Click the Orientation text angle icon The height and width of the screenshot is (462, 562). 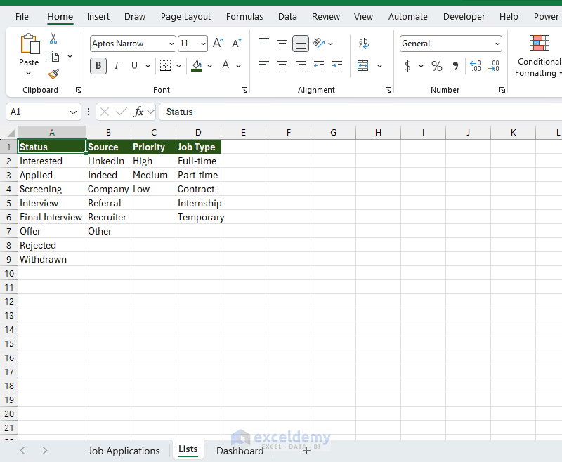tap(319, 44)
